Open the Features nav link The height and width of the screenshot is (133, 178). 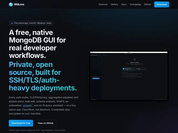pyautogui.click(x=103, y=4)
